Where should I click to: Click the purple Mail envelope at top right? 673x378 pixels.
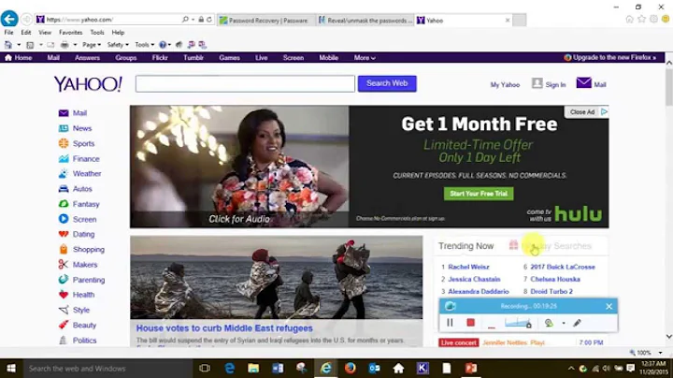pos(583,82)
